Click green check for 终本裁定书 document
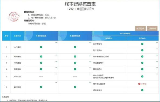The width and height of the screenshot is (160, 102). coord(142,90)
